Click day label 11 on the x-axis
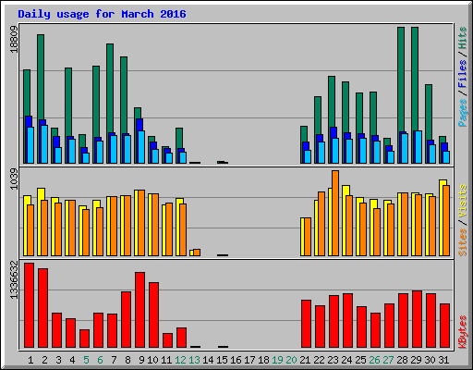 pyautogui.click(x=166, y=360)
